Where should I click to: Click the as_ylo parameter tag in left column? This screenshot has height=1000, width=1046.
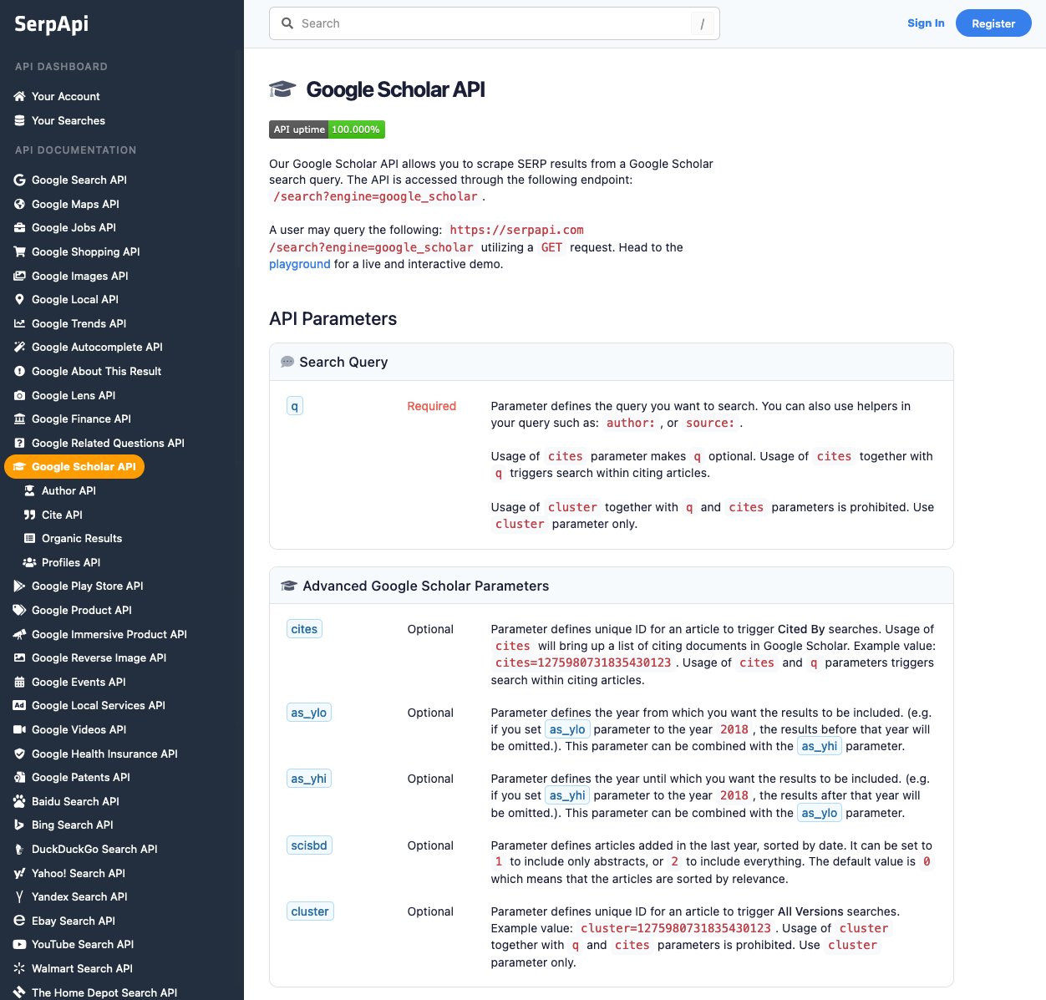pos(308,713)
